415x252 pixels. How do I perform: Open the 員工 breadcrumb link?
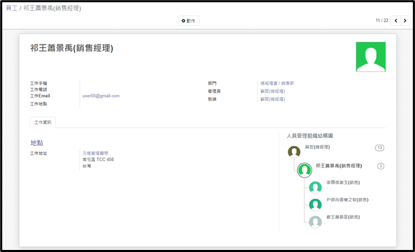(12, 8)
